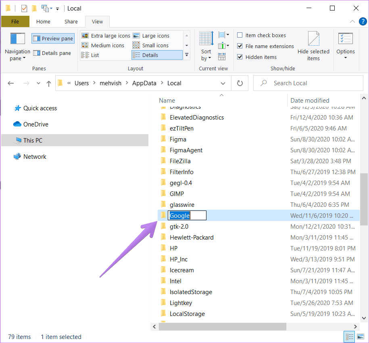Image resolution: width=369 pixels, height=343 pixels.
Task: Open the Sort by menu
Action: tap(206, 46)
